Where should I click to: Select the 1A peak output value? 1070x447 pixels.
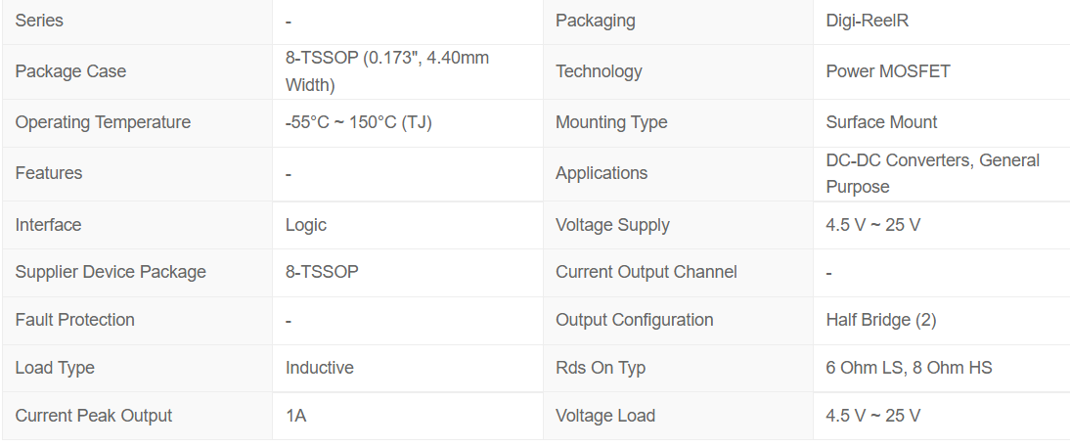(295, 415)
